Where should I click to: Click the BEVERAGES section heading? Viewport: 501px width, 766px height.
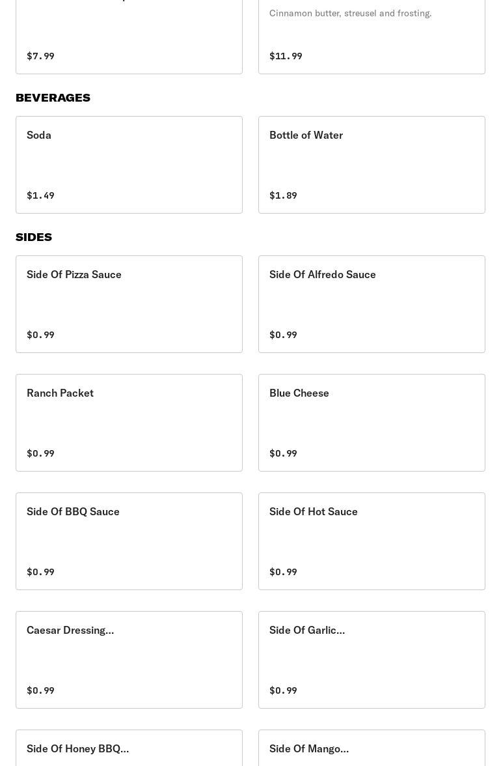(x=53, y=98)
